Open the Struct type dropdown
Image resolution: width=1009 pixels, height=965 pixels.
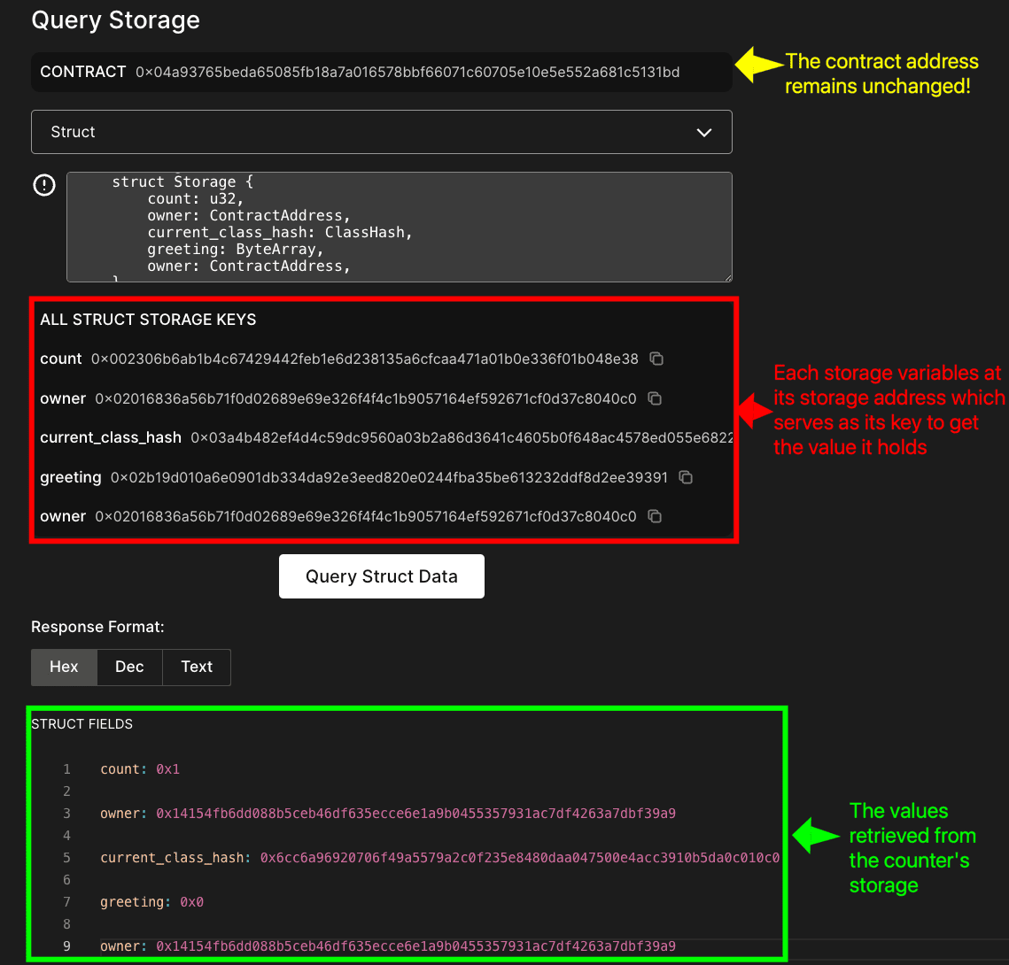tap(382, 132)
